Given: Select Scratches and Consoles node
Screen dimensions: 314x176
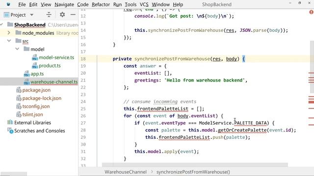Looking at the screenshot, I should click(39, 131).
